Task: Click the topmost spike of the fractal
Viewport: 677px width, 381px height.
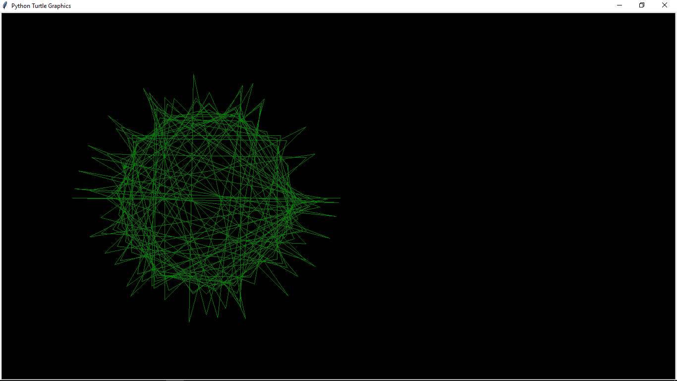Action: click(x=194, y=74)
